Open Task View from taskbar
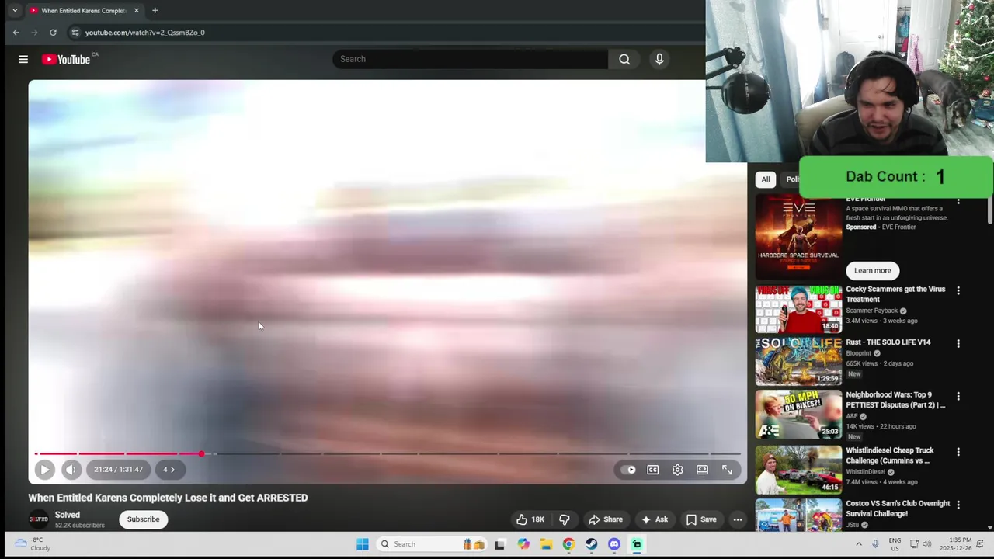994x559 pixels. tap(499, 544)
